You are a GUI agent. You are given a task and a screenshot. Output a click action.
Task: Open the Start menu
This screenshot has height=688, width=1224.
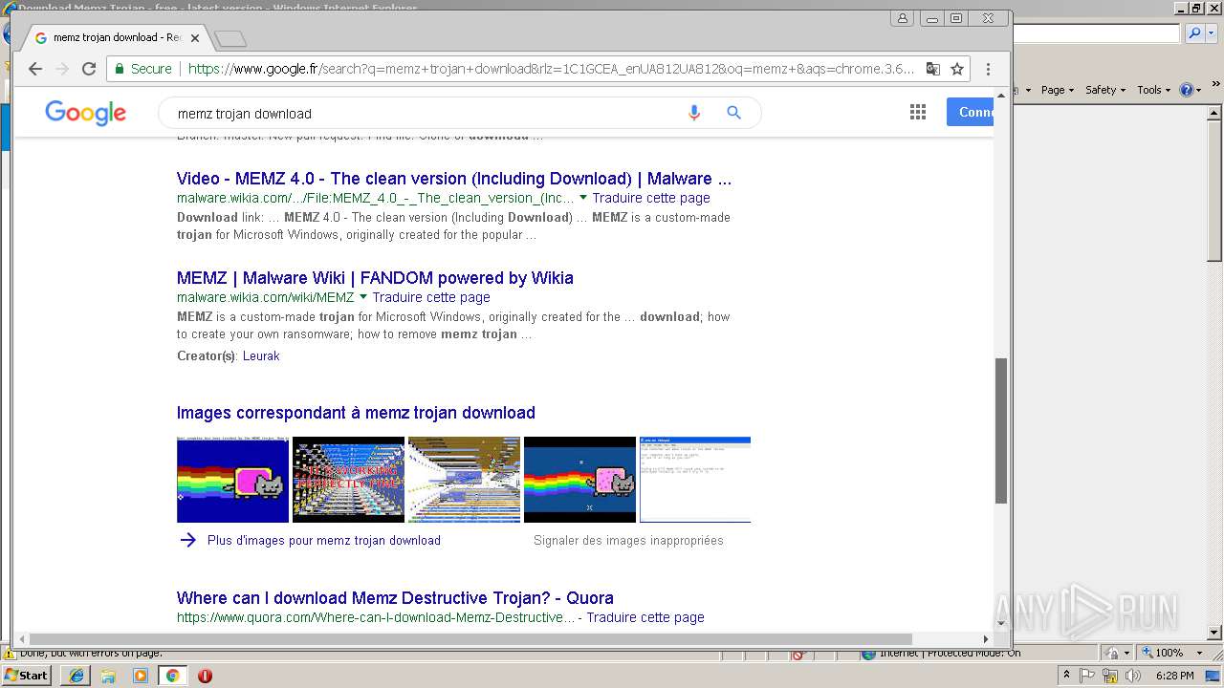click(x=26, y=676)
